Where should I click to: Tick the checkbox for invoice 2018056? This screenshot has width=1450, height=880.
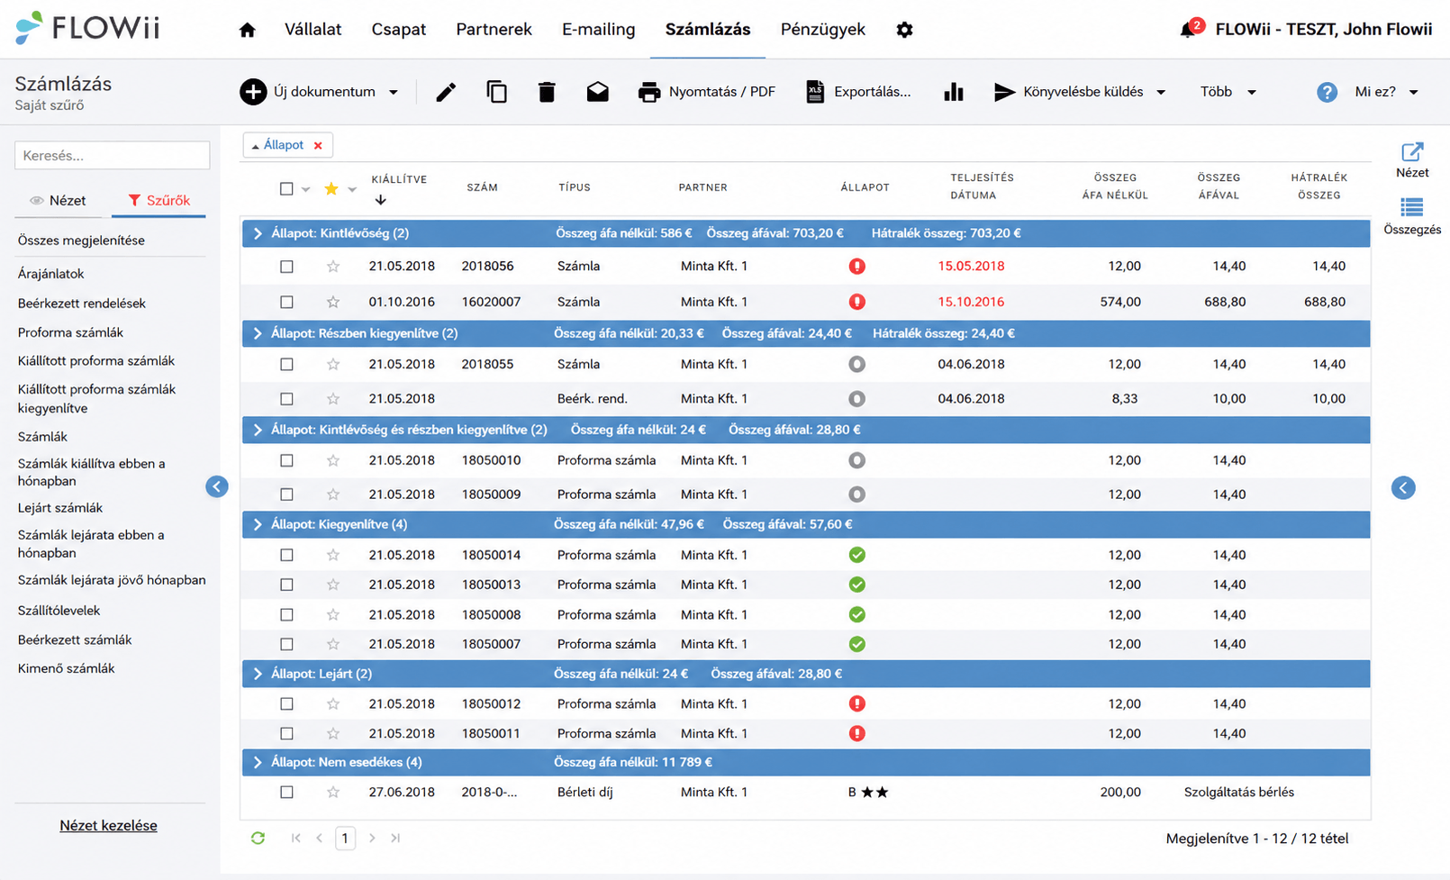click(286, 267)
